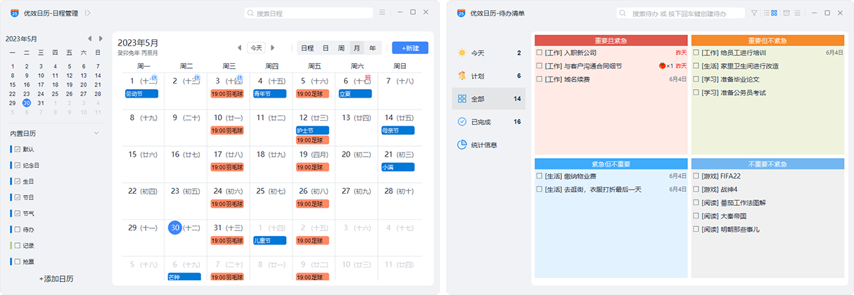The width and height of the screenshot is (854, 295).
Task: Open the hamburger menu in the todo window
Action: click(x=798, y=13)
